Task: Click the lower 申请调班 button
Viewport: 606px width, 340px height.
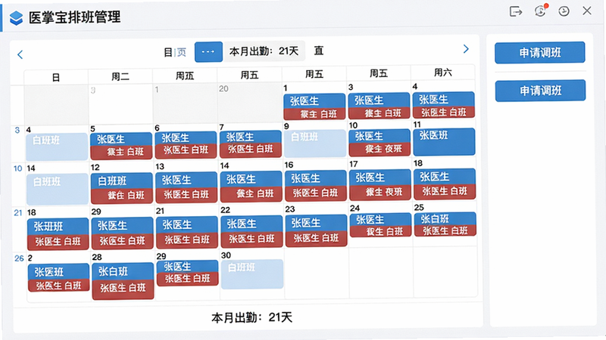Action: click(540, 91)
